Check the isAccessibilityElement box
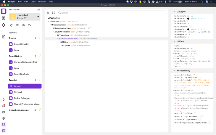 (x=199, y=119)
